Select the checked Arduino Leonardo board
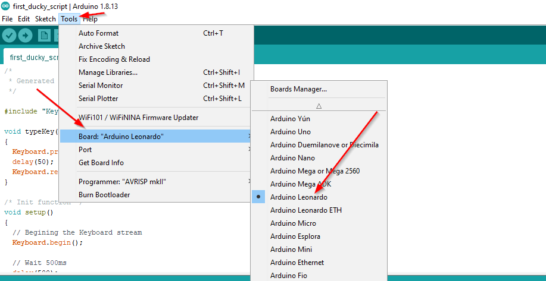Viewport: 546px width, 281px height. (319, 197)
